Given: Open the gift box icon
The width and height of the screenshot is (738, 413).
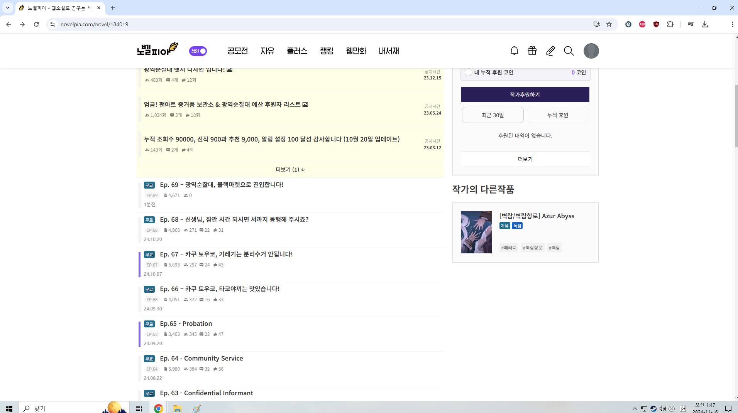Looking at the screenshot, I should [532, 51].
